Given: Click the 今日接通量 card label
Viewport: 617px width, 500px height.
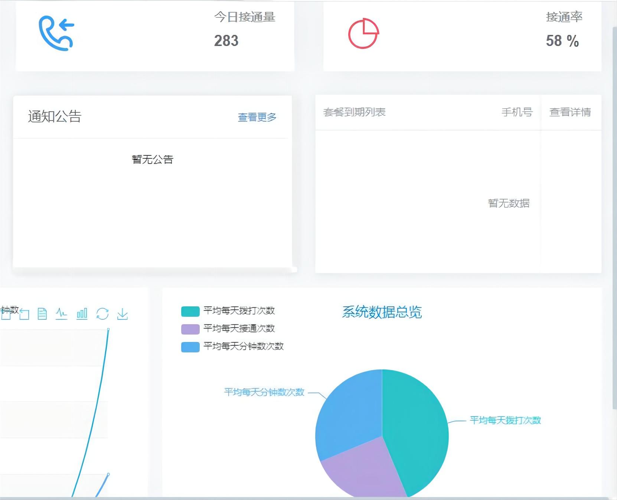Looking at the screenshot, I should [245, 17].
